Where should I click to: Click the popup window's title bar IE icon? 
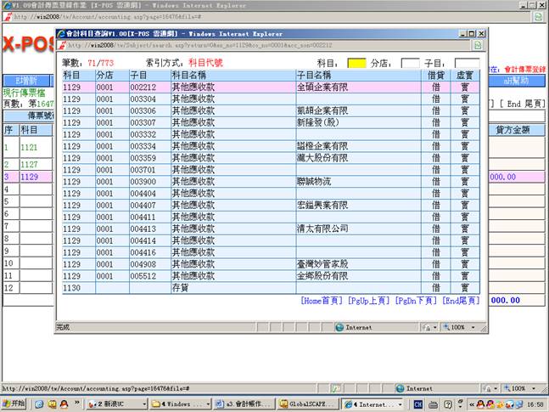[61, 33]
